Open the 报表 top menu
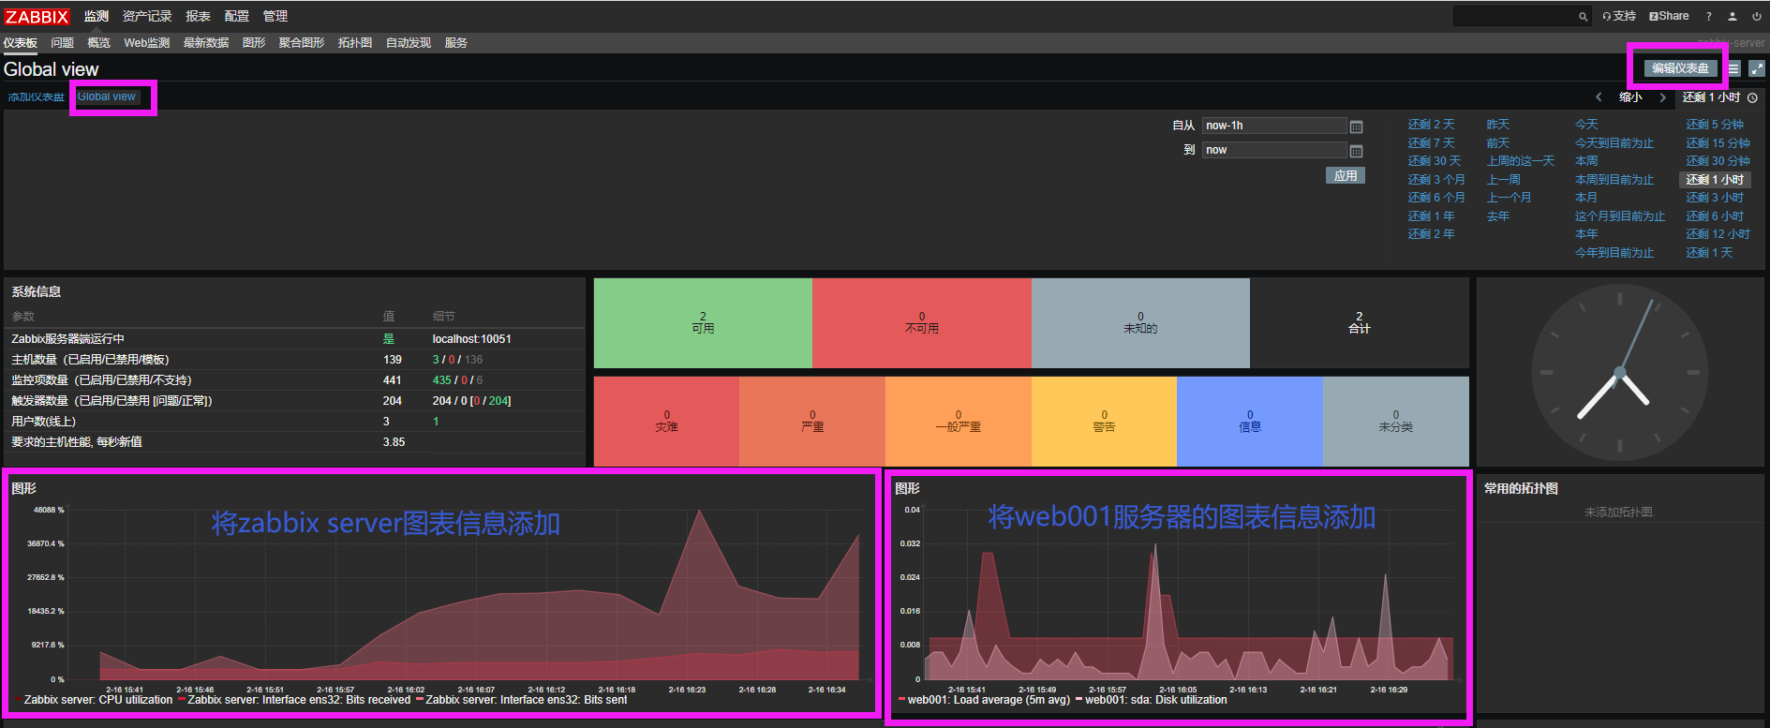Image resolution: width=1770 pixels, height=728 pixels. coord(199,16)
